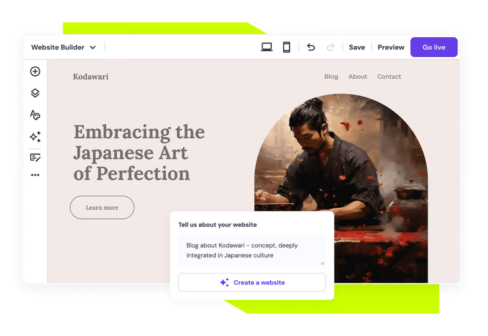
Task: Open website Preview mode
Action: (390, 47)
